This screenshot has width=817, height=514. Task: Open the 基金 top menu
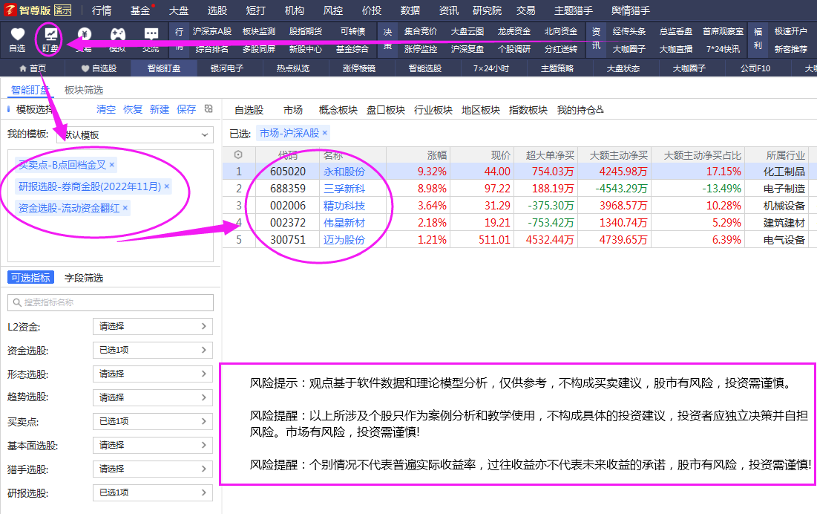pos(140,10)
